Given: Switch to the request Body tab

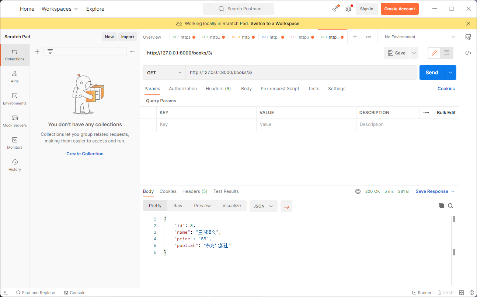Looking at the screenshot, I should [x=246, y=89].
